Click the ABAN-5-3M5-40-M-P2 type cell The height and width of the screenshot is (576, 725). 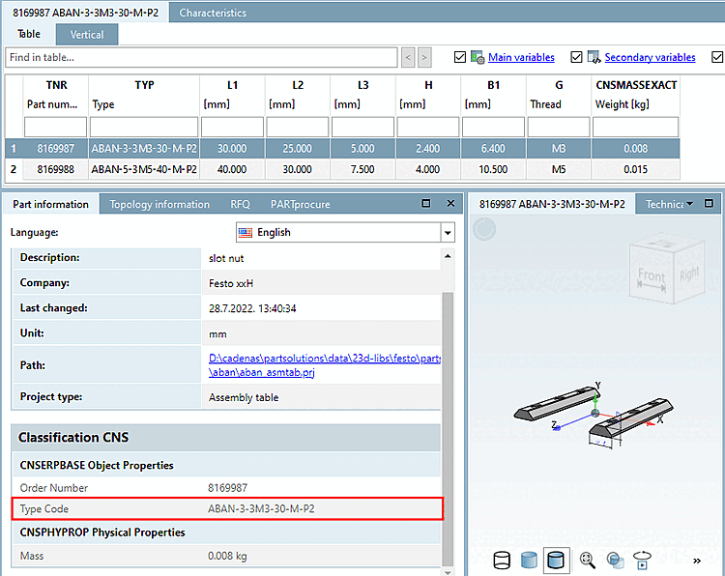pos(144,170)
